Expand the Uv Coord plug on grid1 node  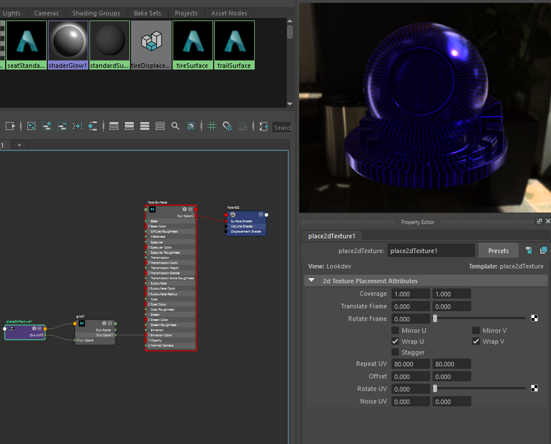[x=77, y=340]
